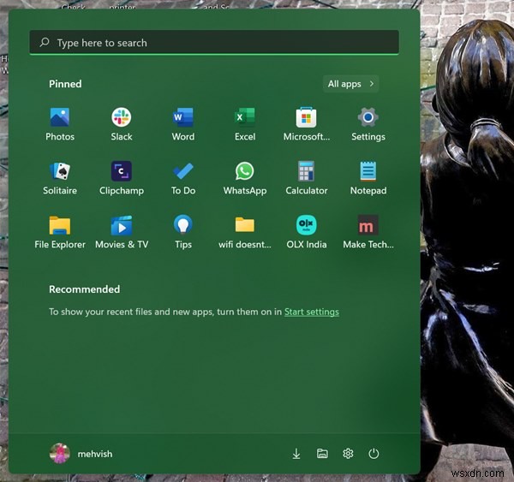
Task: Open the pinned Settings app
Action: pos(368,124)
